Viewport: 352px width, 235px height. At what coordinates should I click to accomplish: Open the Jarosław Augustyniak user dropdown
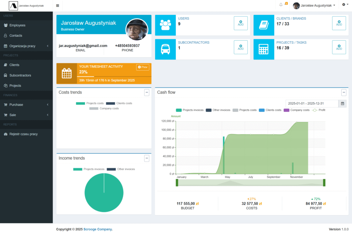pyautogui.click(x=314, y=6)
